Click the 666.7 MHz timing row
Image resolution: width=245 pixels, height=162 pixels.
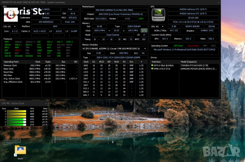114,95
